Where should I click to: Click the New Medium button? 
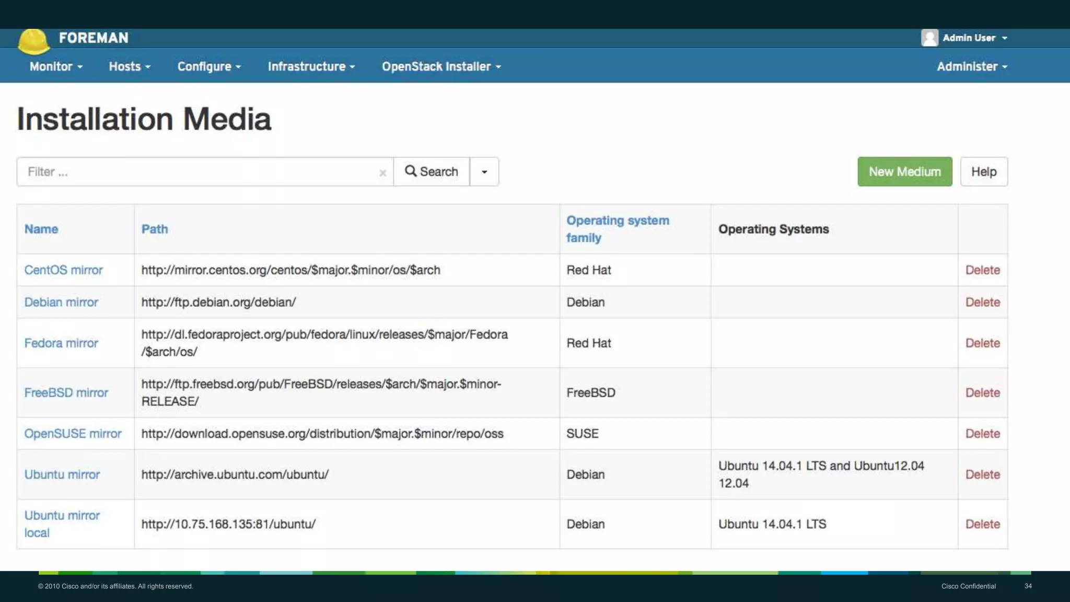point(904,171)
